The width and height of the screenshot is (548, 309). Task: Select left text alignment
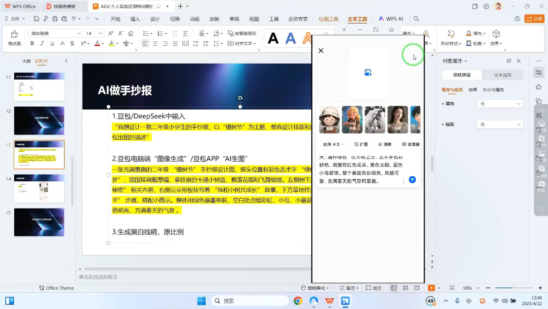pyautogui.click(x=145, y=43)
